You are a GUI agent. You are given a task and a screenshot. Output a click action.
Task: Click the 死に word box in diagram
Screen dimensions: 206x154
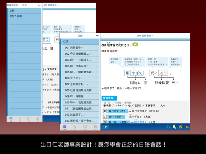(154, 73)
